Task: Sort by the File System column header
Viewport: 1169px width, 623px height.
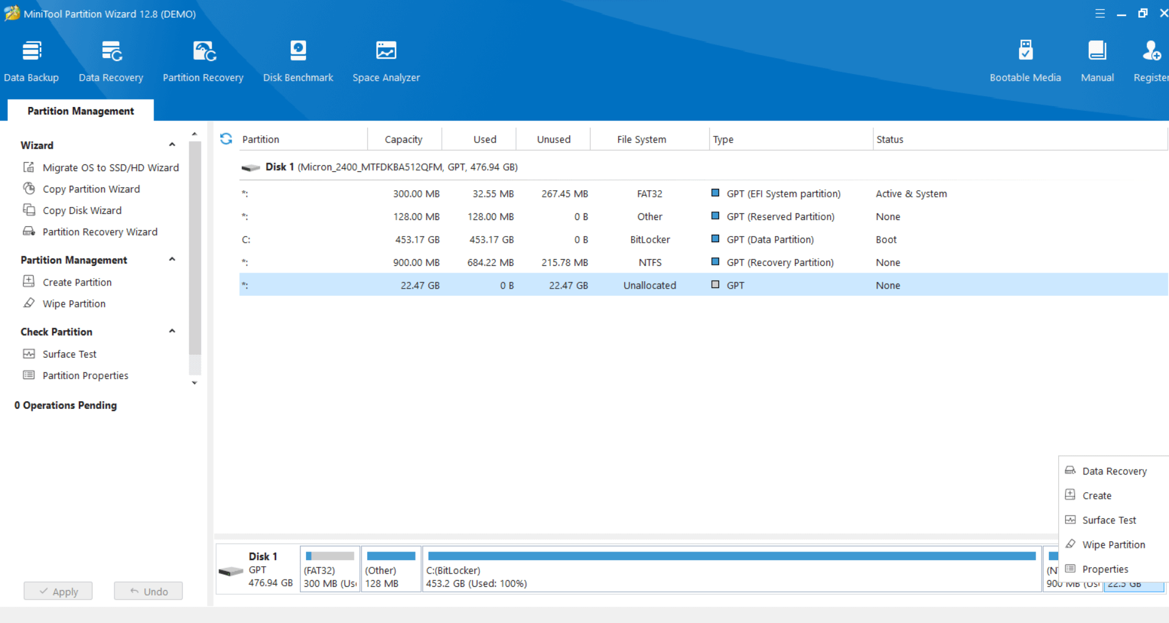Action: click(649, 139)
